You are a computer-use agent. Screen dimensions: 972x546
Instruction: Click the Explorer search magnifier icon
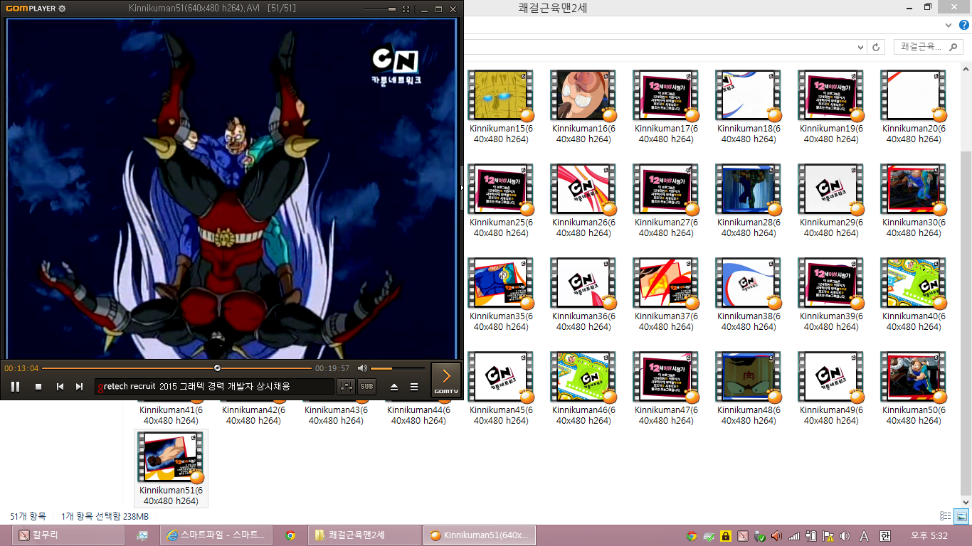point(954,46)
